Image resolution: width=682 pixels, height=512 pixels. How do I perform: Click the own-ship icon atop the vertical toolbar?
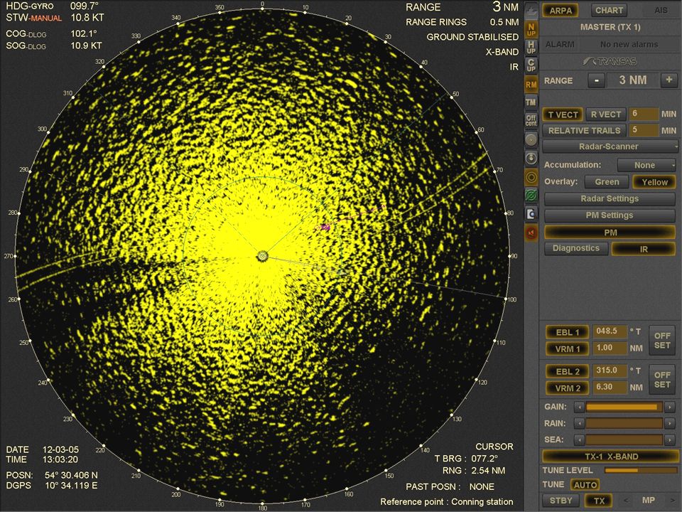(x=531, y=11)
